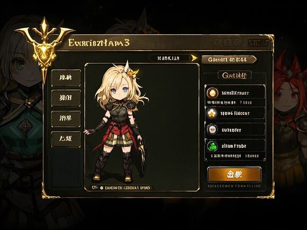
Task: Select the green clover row label
Action: (x=234, y=146)
